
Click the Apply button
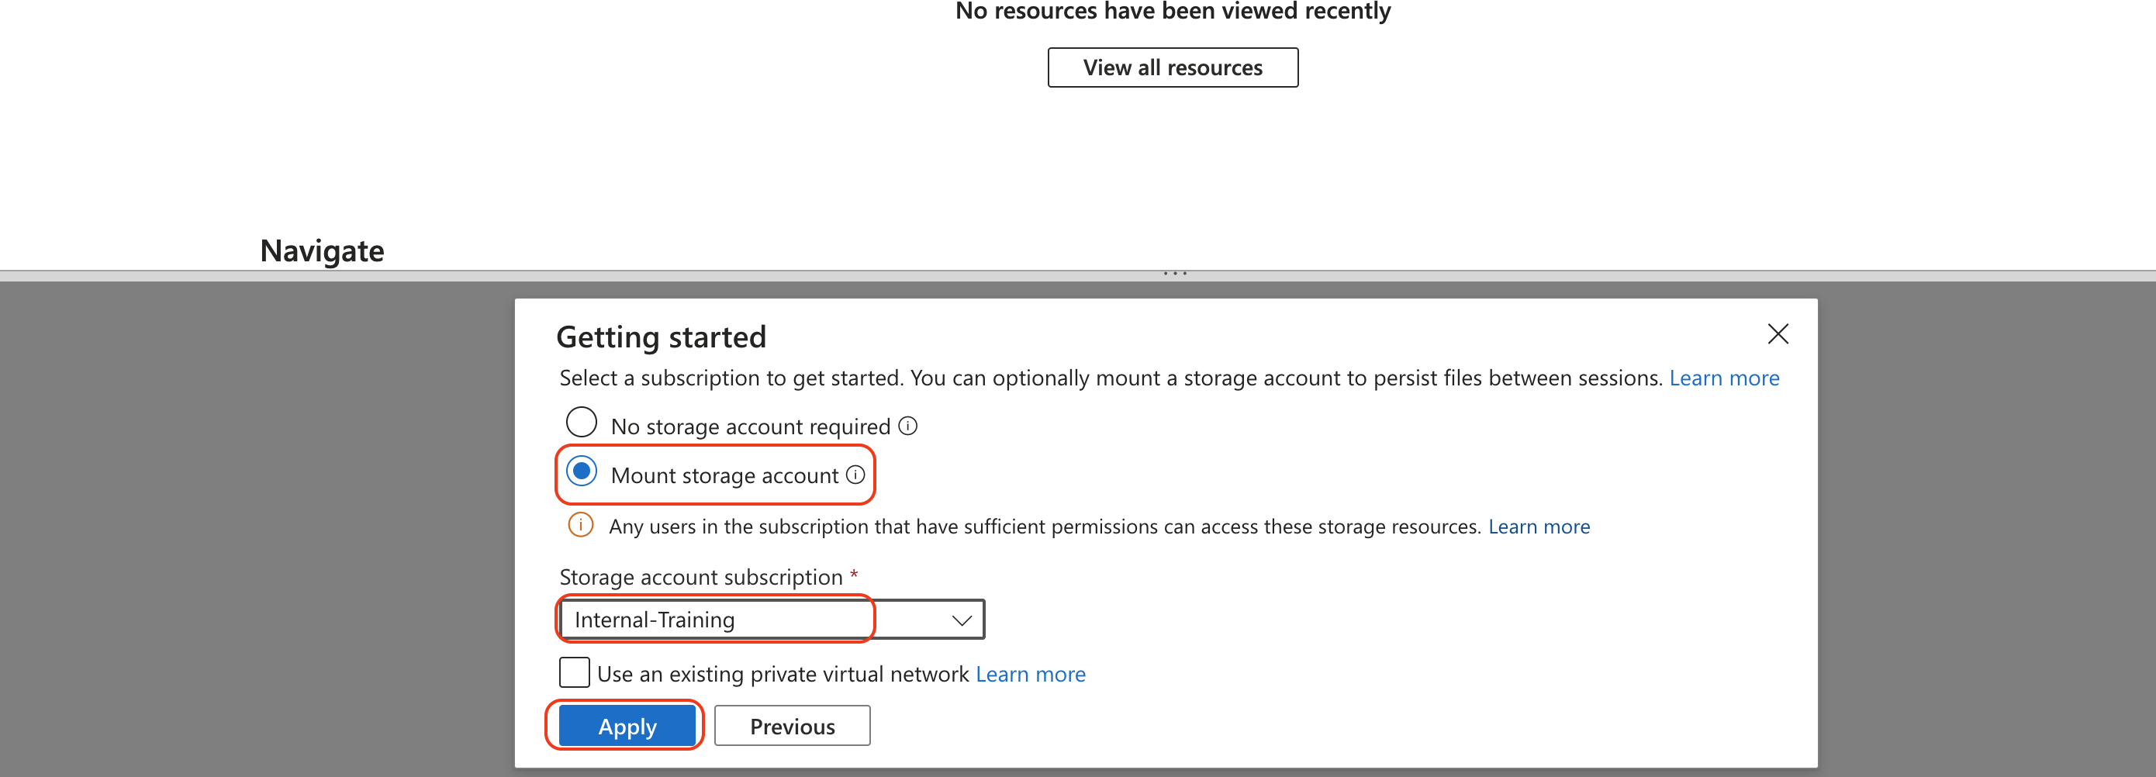627,726
